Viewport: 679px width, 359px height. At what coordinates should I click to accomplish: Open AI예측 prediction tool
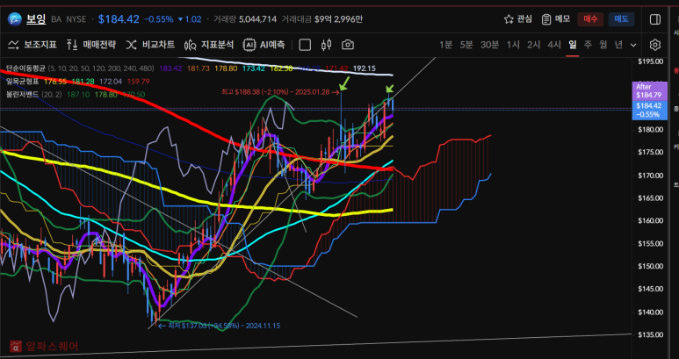pos(264,45)
